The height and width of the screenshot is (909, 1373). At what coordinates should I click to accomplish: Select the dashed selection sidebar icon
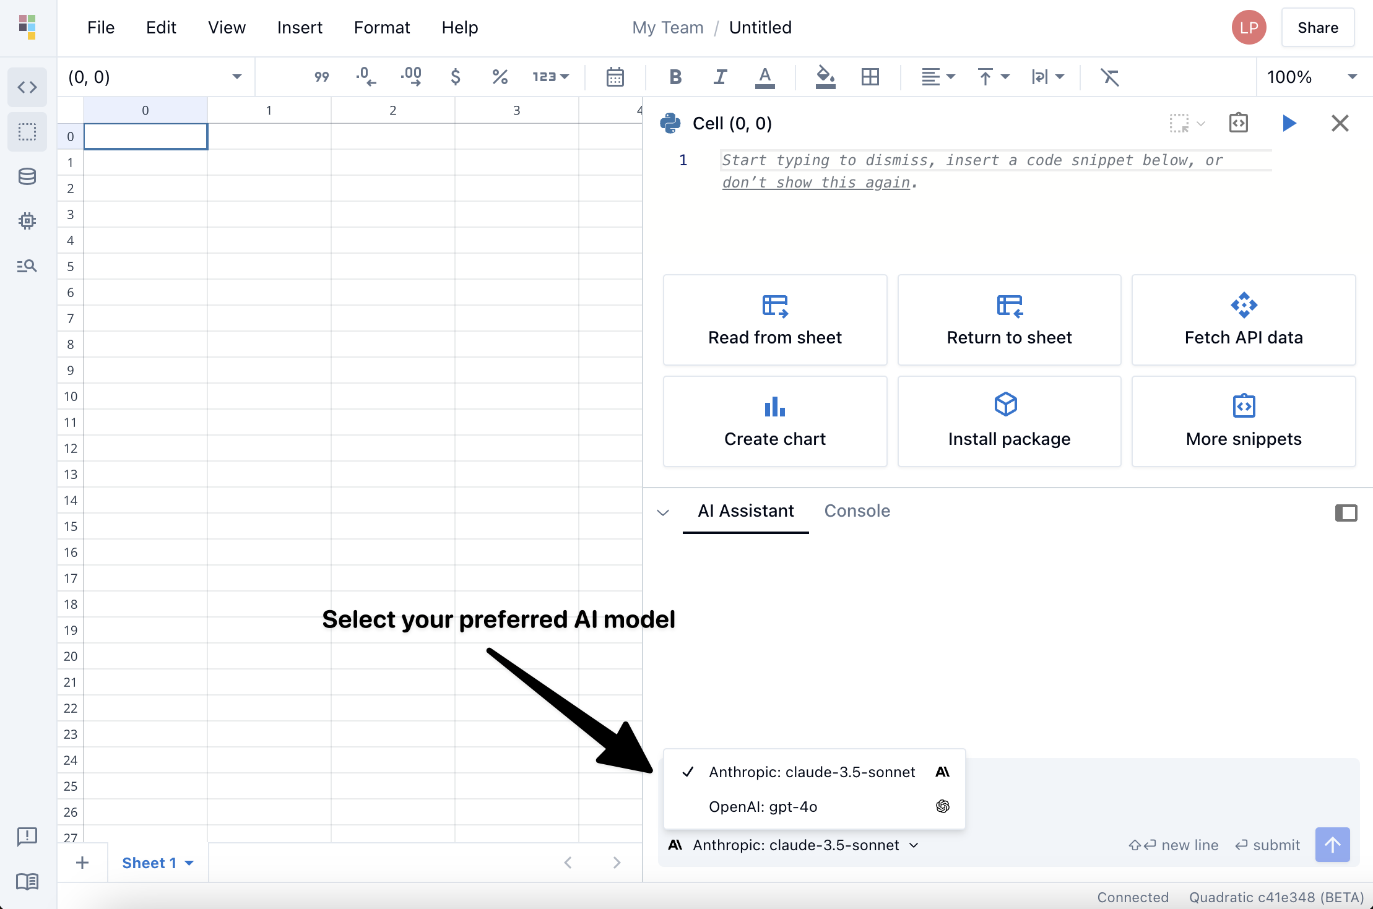coord(27,132)
